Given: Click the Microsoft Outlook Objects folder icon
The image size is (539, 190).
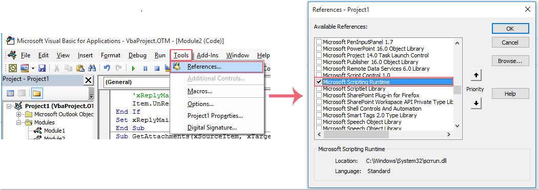Looking at the screenshot, I should point(29,114).
